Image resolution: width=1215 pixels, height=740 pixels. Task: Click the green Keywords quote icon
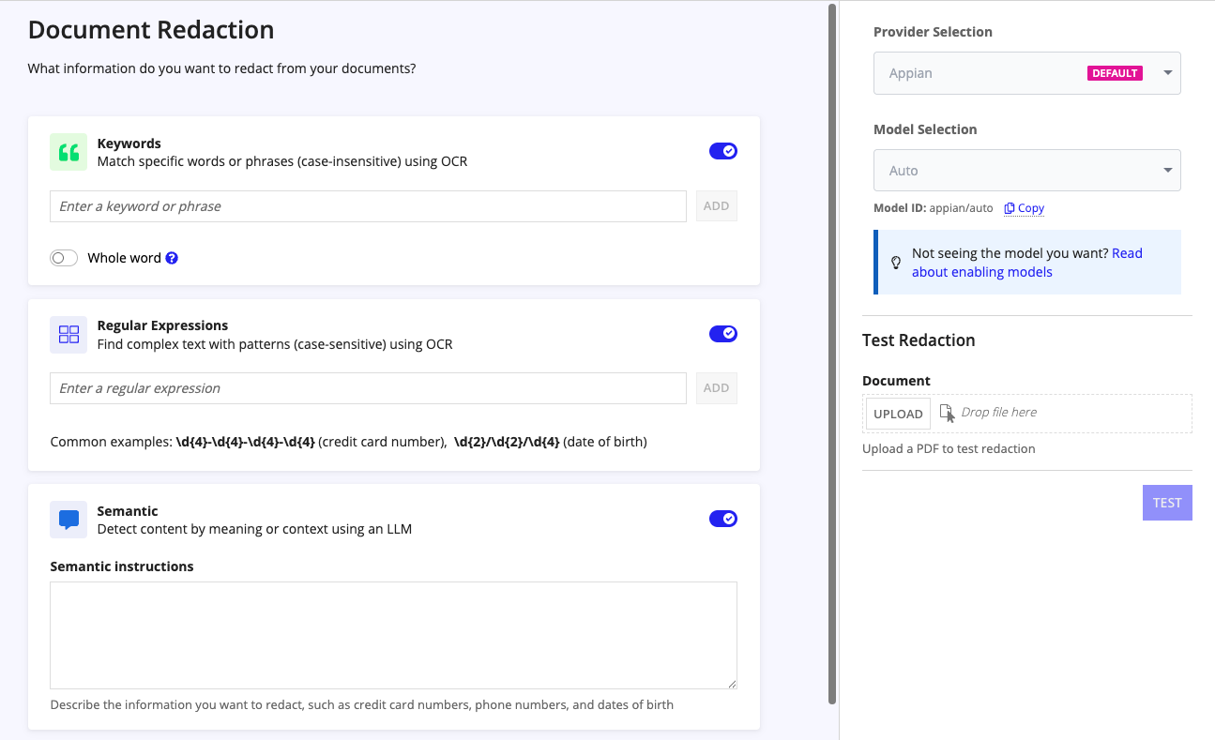point(68,152)
